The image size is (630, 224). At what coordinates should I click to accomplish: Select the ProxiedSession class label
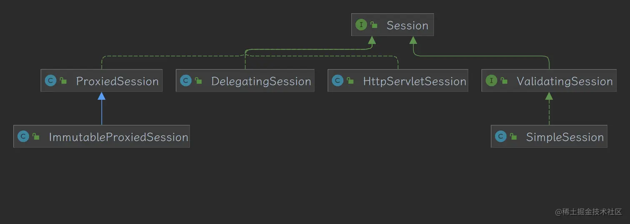click(x=117, y=81)
